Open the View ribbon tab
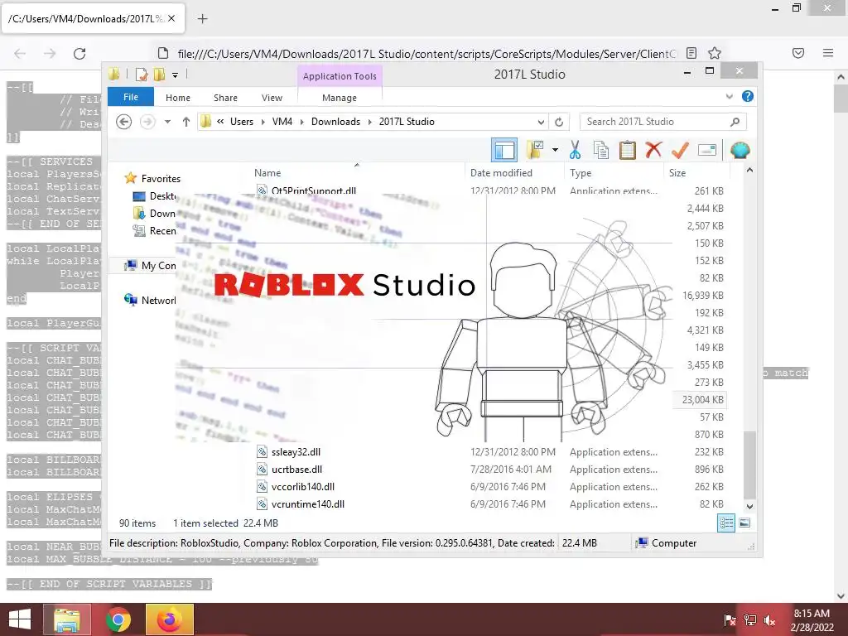Viewport: 848px width, 636px height. coord(272,98)
